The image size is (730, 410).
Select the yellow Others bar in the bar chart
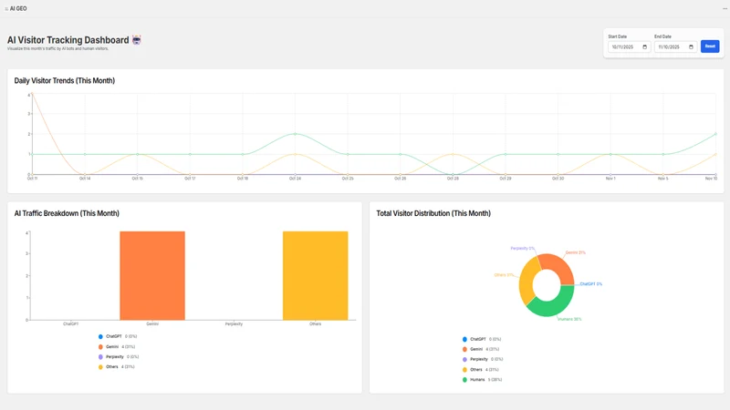pos(315,276)
